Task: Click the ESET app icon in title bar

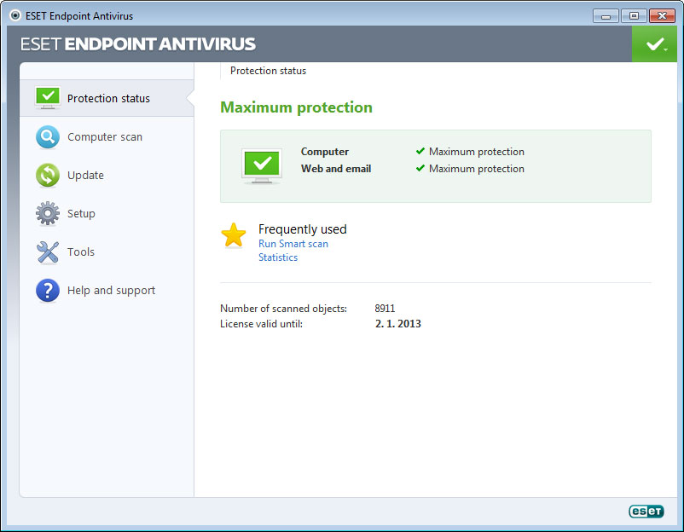Action: pyautogui.click(x=14, y=15)
